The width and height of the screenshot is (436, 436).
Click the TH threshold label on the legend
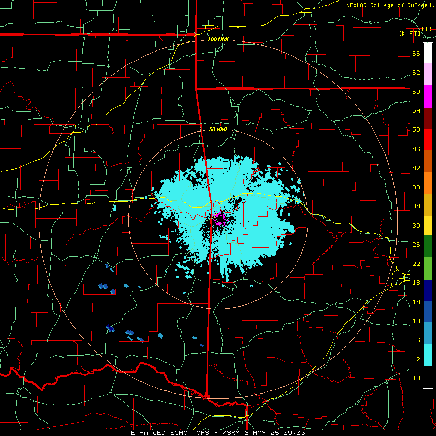(416, 378)
